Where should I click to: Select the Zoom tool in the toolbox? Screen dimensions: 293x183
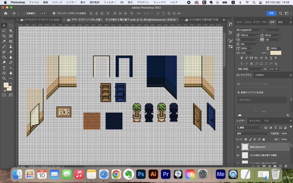coord(4,78)
